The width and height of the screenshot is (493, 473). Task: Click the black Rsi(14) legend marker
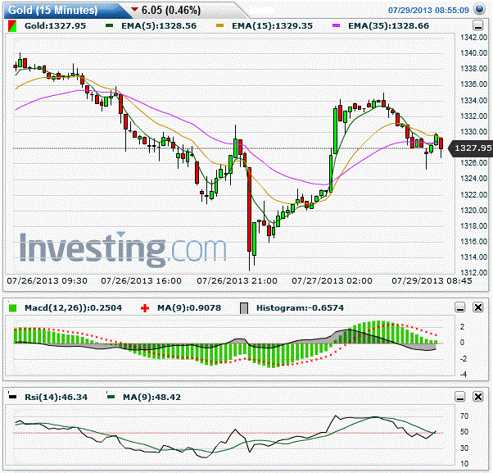pos(12,396)
